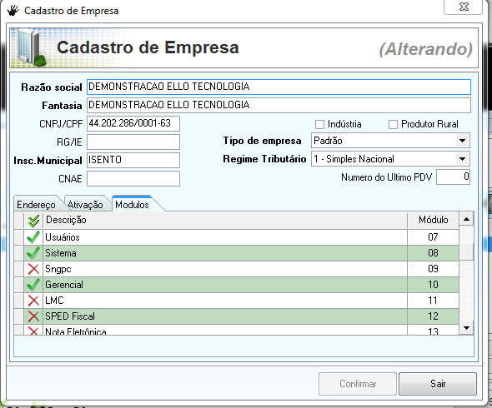Toggle the red X on Nota Eletrônica row
This screenshot has height=408, width=492.
point(33,331)
